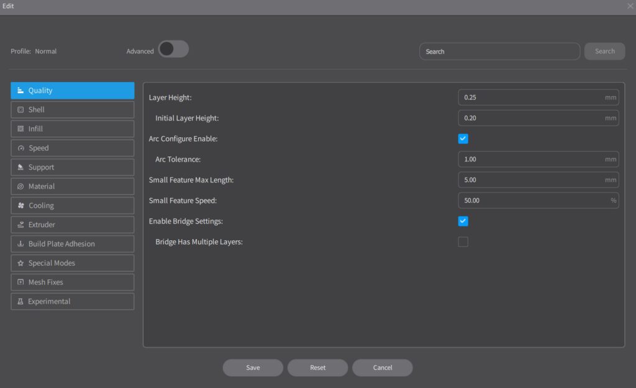Click the Search button
This screenshot has height=388, width=636.
(x=604, y=52)
